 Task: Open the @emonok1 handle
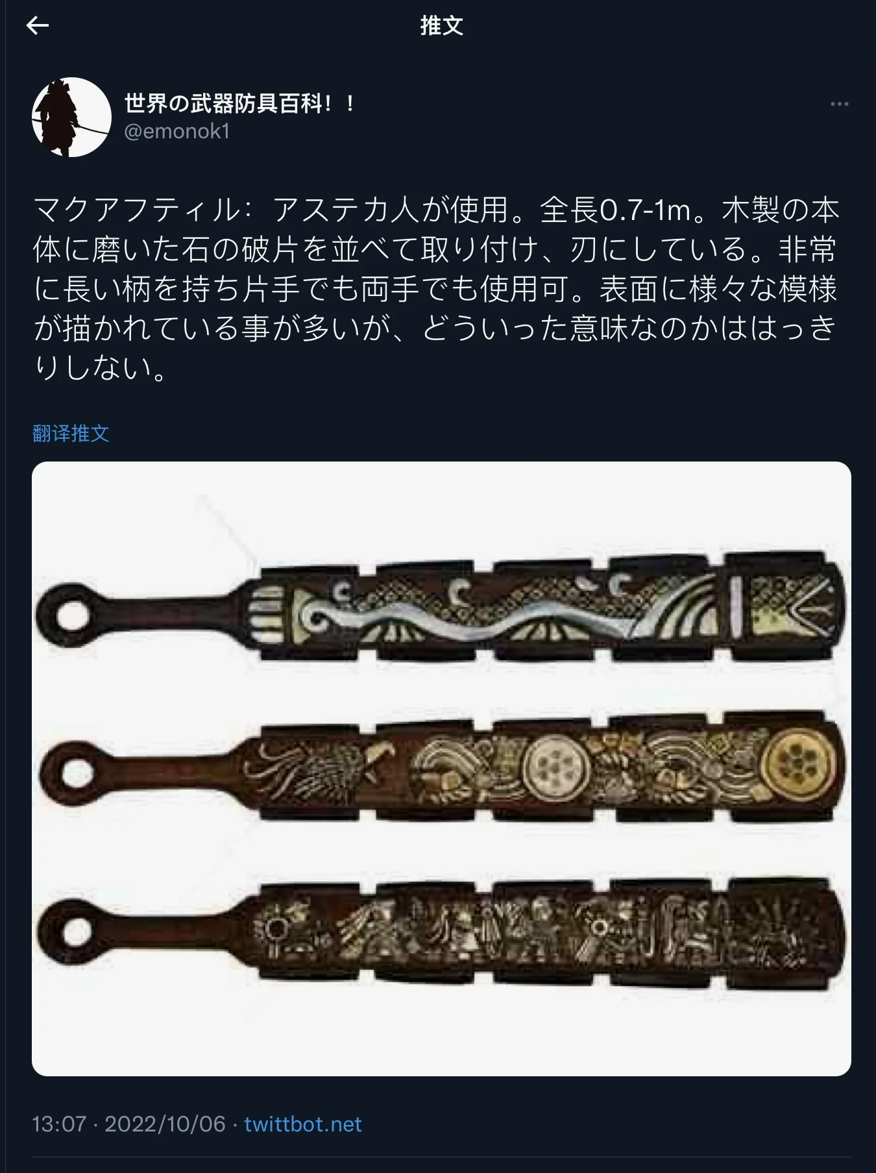(176, 131)
